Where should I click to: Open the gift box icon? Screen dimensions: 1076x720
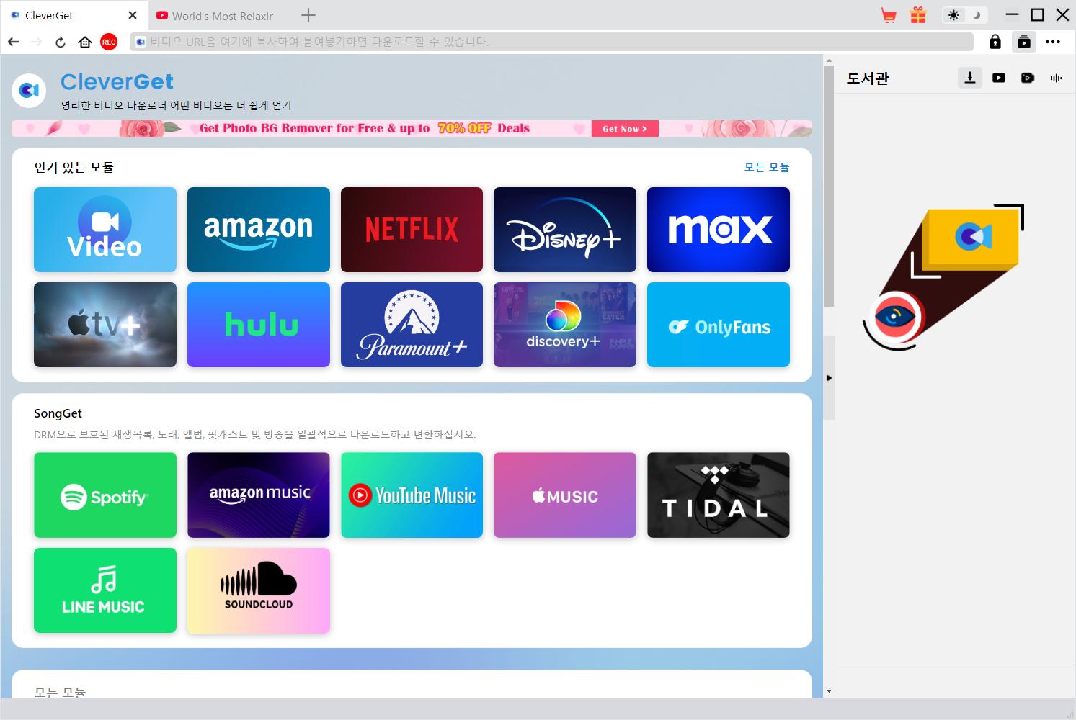(x=917, y=15)
